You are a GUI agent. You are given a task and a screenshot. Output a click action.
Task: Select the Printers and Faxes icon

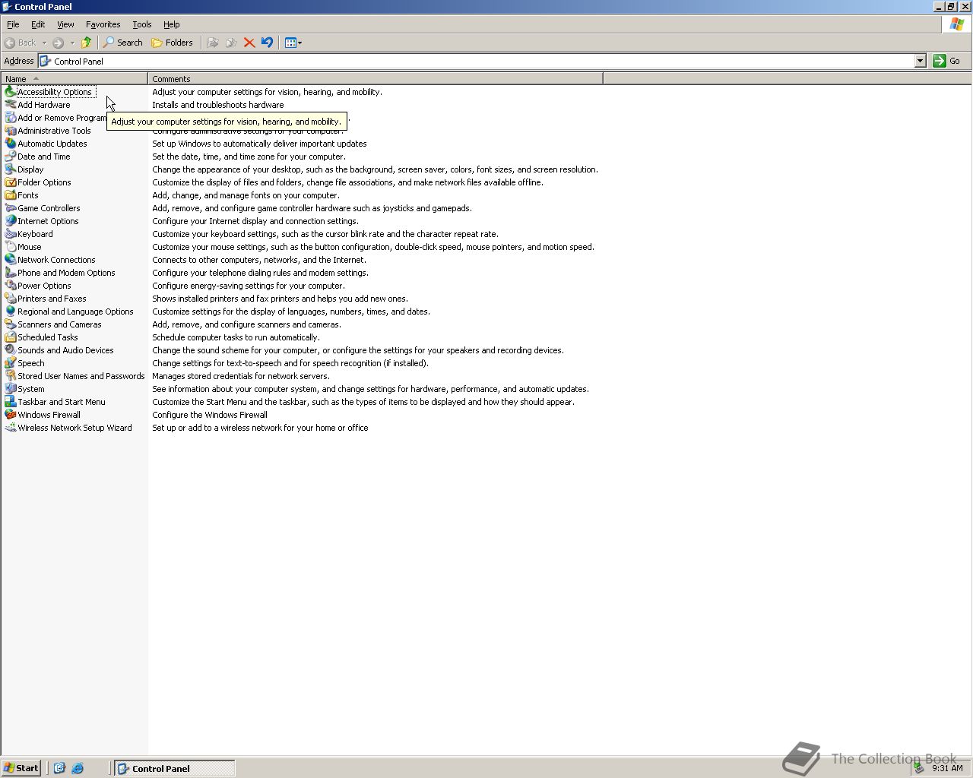tap(11, 299)
